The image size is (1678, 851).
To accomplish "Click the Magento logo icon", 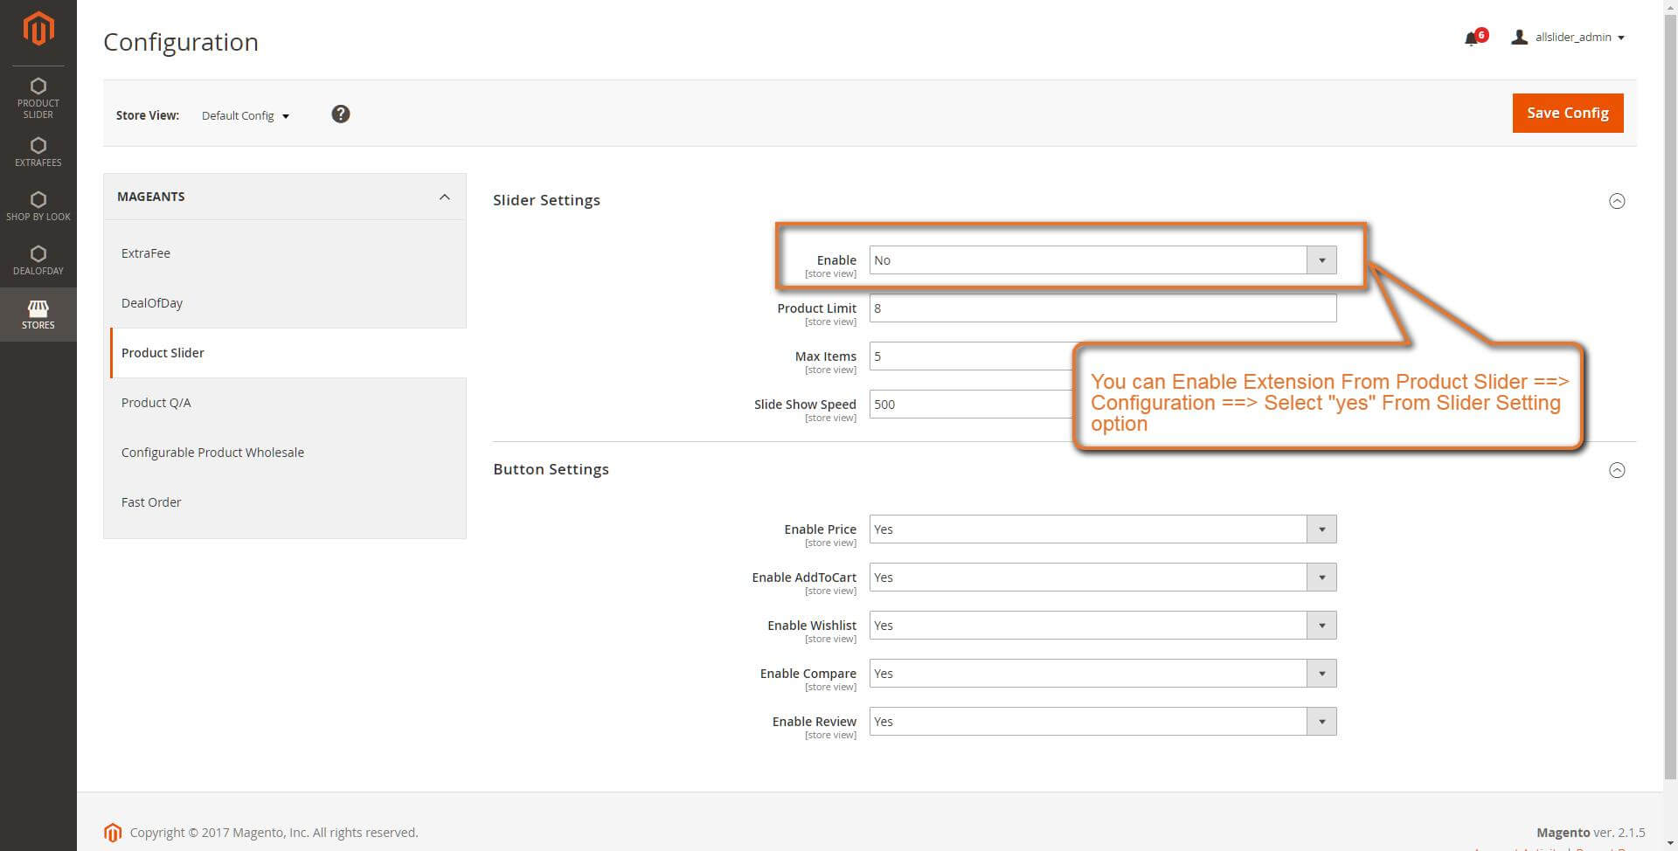I will (x=38, y=29).
